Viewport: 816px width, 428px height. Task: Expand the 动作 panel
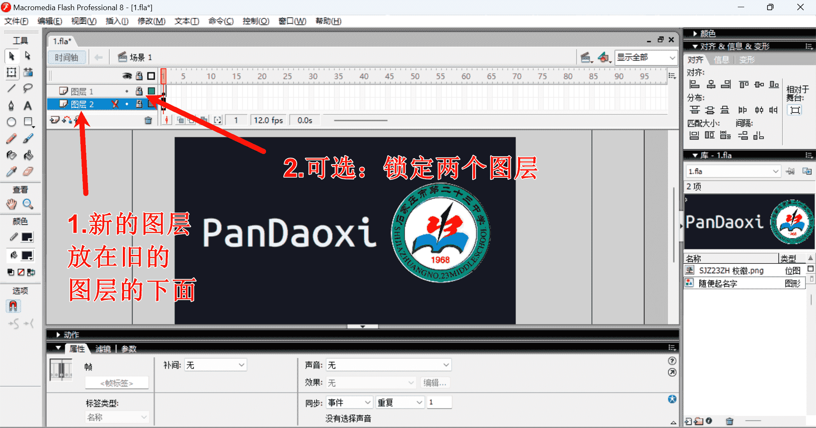pyautogui.click(x=59, y=335)
